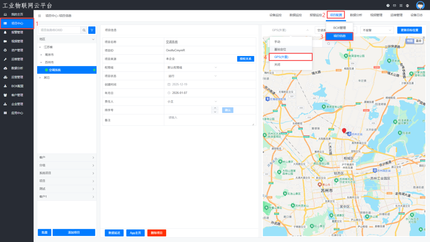Image resolution: width=430 pixels, height=242 pixels.
Task: Open the help question mark icon
Action: point(388,6)
